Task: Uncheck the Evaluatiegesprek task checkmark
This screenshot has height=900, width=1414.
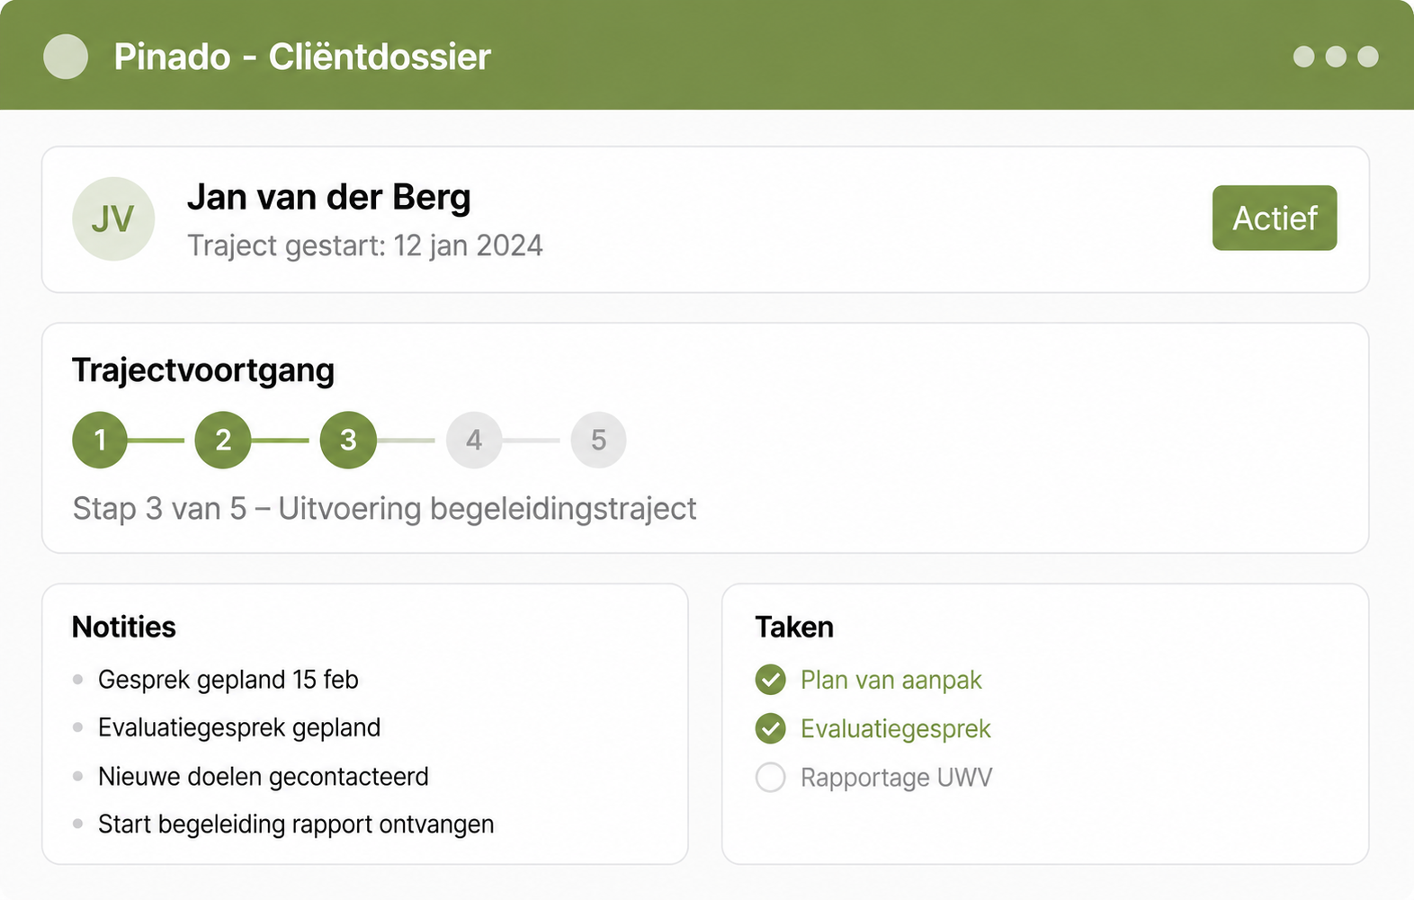Action: pos(771,728)
